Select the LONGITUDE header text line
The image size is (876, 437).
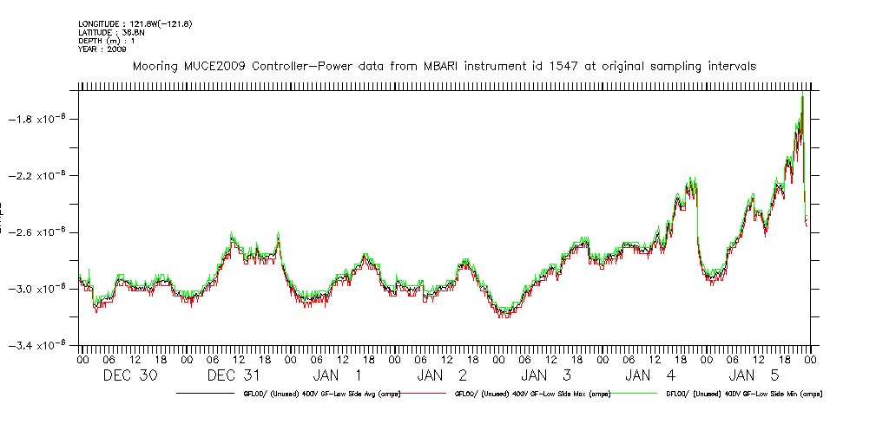[135, 23]
